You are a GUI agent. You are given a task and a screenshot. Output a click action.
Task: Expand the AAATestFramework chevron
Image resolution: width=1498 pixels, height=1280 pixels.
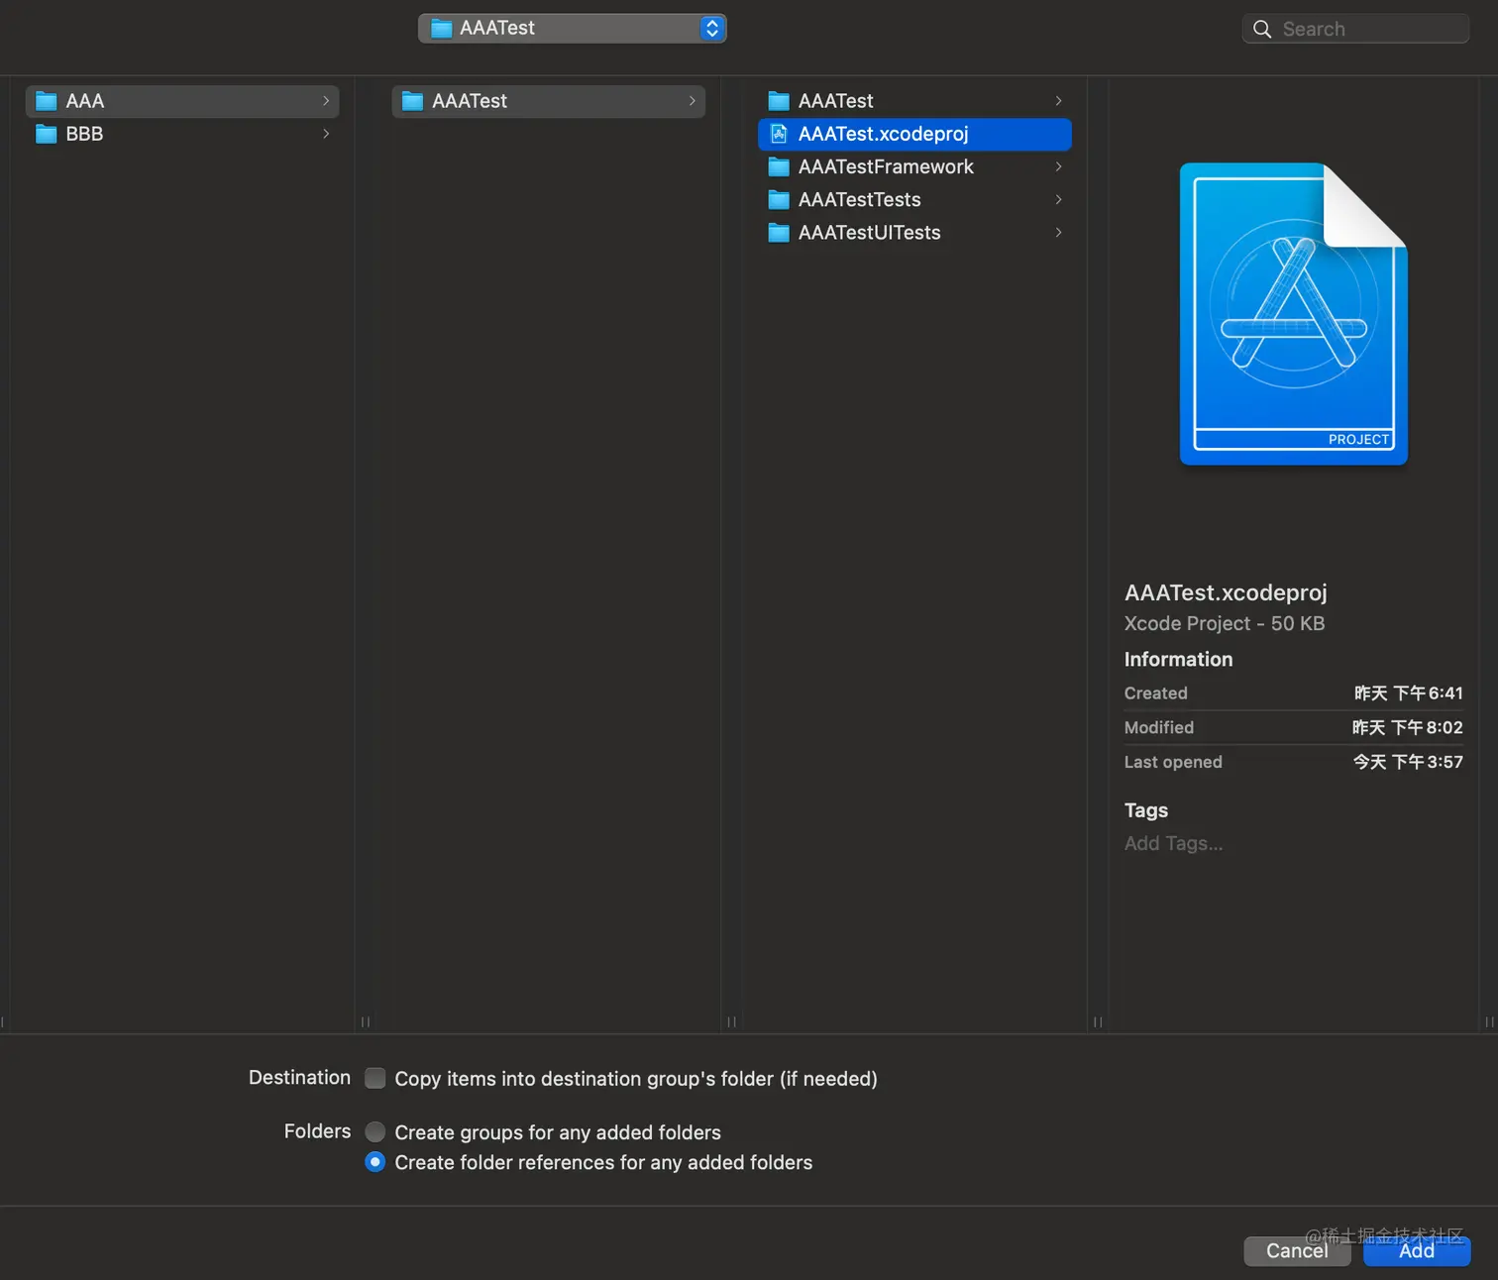tap(1059, 166)
